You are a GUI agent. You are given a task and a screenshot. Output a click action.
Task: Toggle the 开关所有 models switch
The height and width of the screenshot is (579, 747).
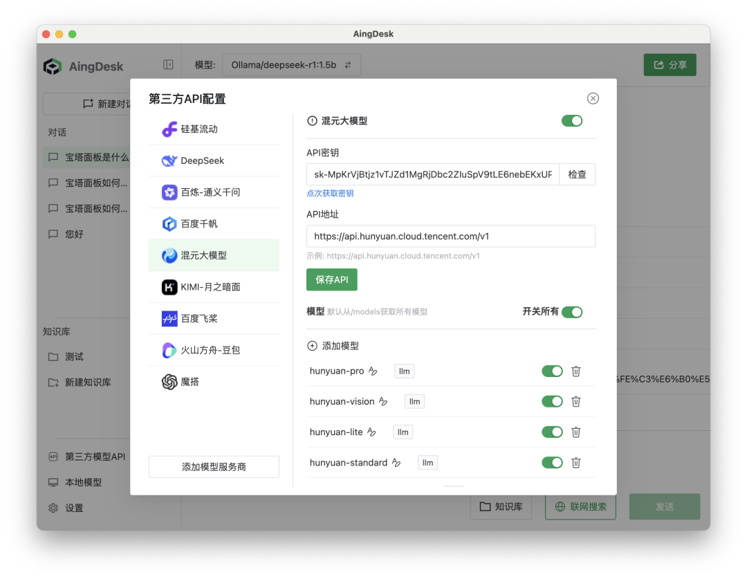(x=572, y=312)
